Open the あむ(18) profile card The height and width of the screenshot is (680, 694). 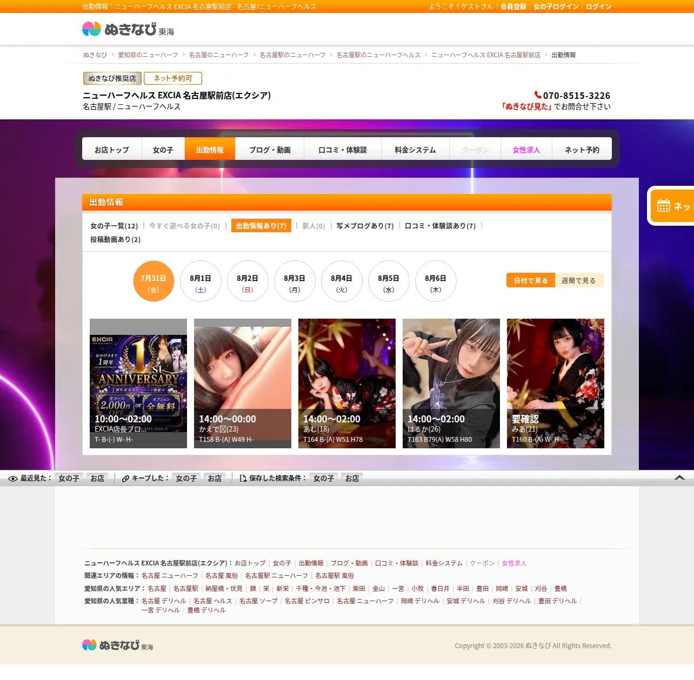347,383
